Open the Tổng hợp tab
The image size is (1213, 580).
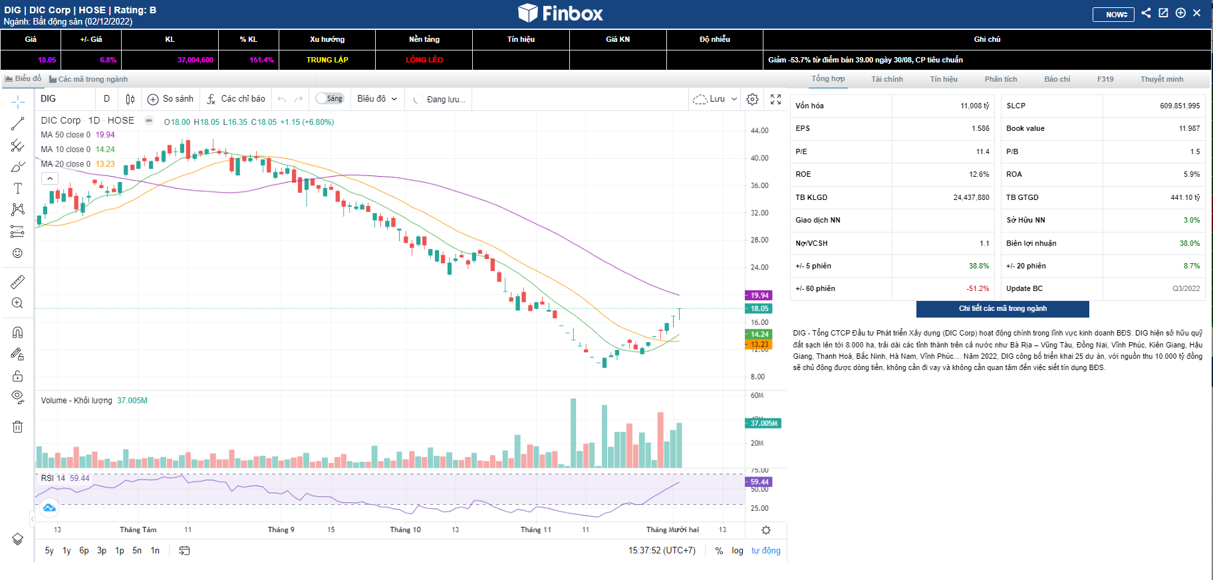828,78
